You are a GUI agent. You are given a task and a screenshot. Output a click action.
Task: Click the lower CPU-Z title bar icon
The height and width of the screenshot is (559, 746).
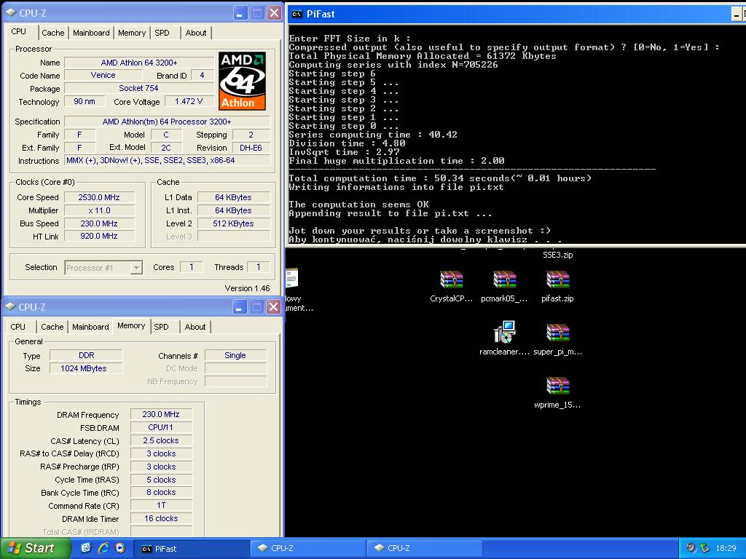coord(10,306)
